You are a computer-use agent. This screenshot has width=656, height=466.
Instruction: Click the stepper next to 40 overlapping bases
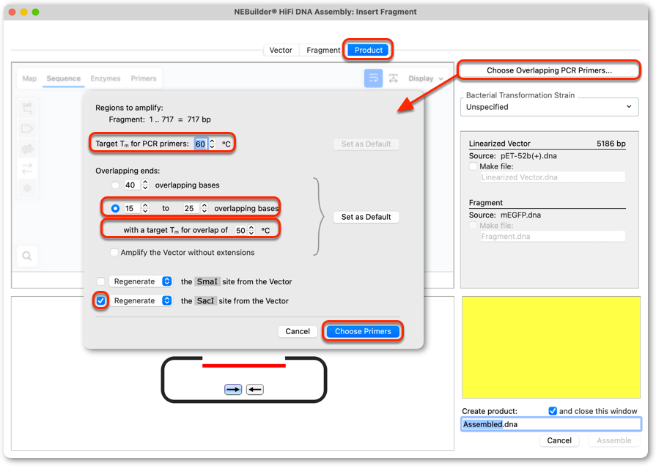145,185
